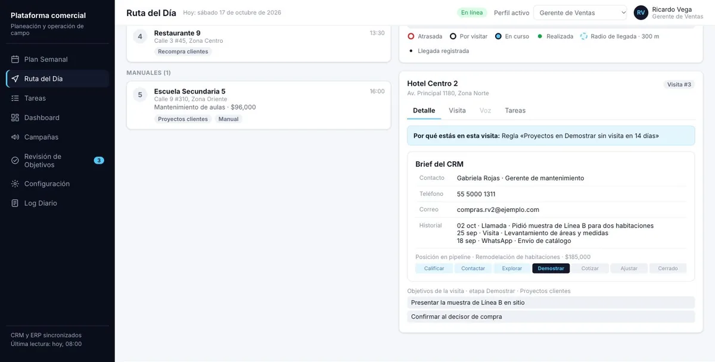Image resolution: width=715 pixels, height=362 pixels.
Task: Click the Ricardo Vega user name
Action: [672, 10]
